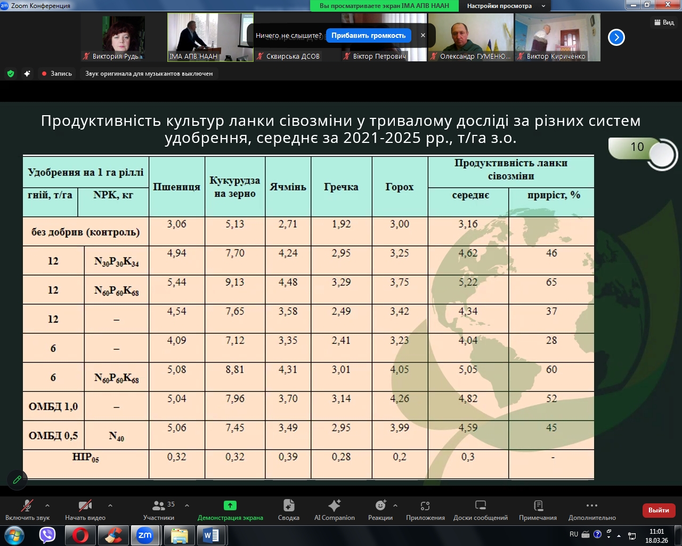Turn on camera with Начать видео

point(85,510)
